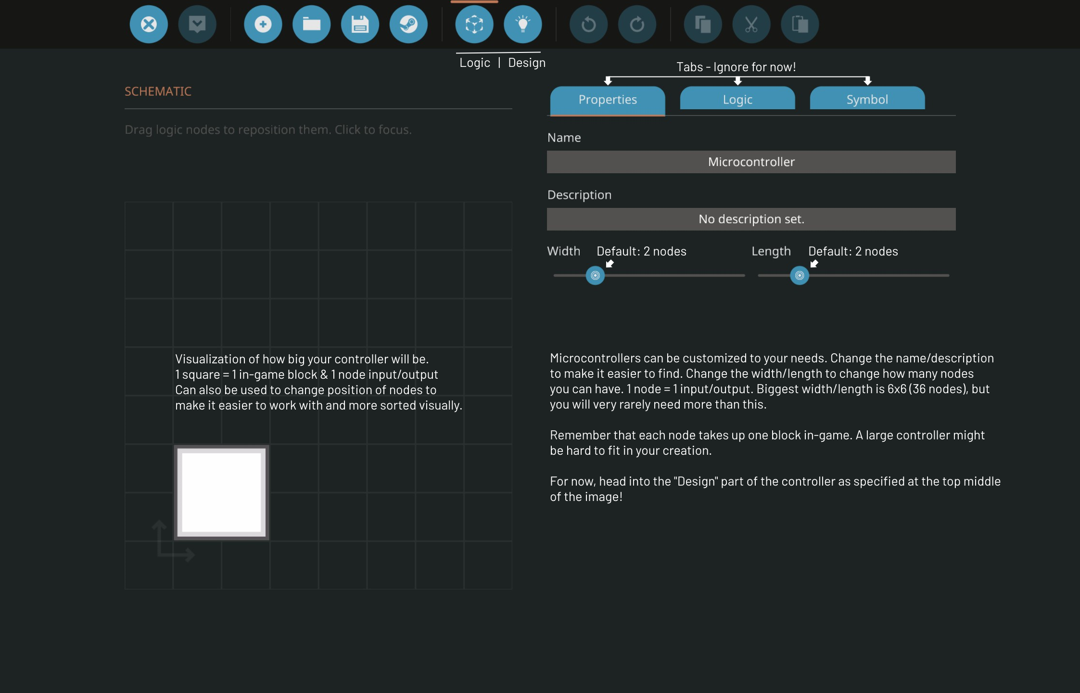The width and height of the screenshot is (1080, 693).
Task: Switch to the Properties tab
Action: 608,100
